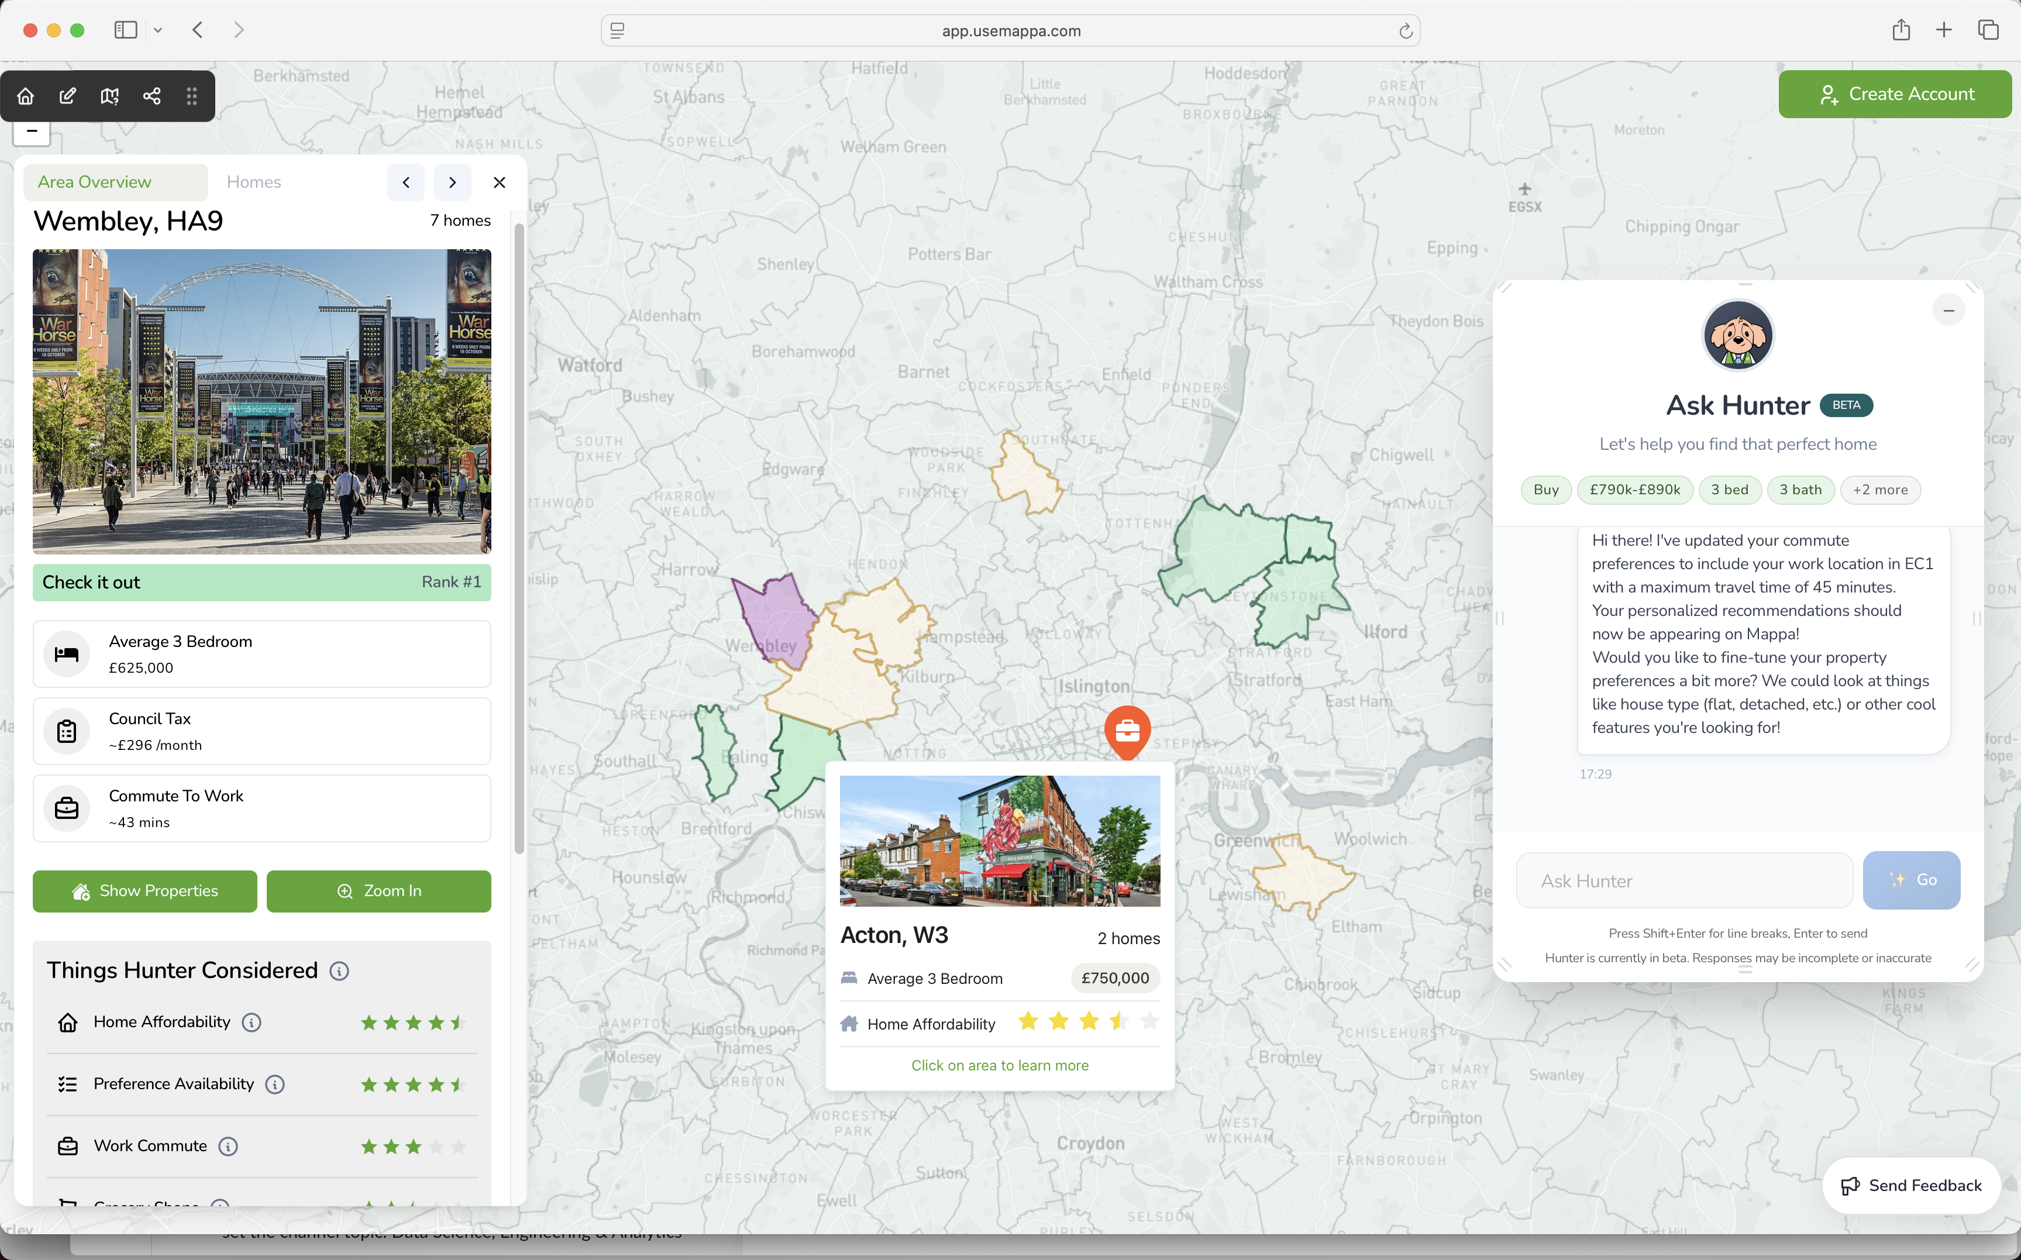Image resolution: width=2021 pixels, height=1260 pixels.
Task: Click the orange work briefcase map marker
Action: pos(1127,731)
